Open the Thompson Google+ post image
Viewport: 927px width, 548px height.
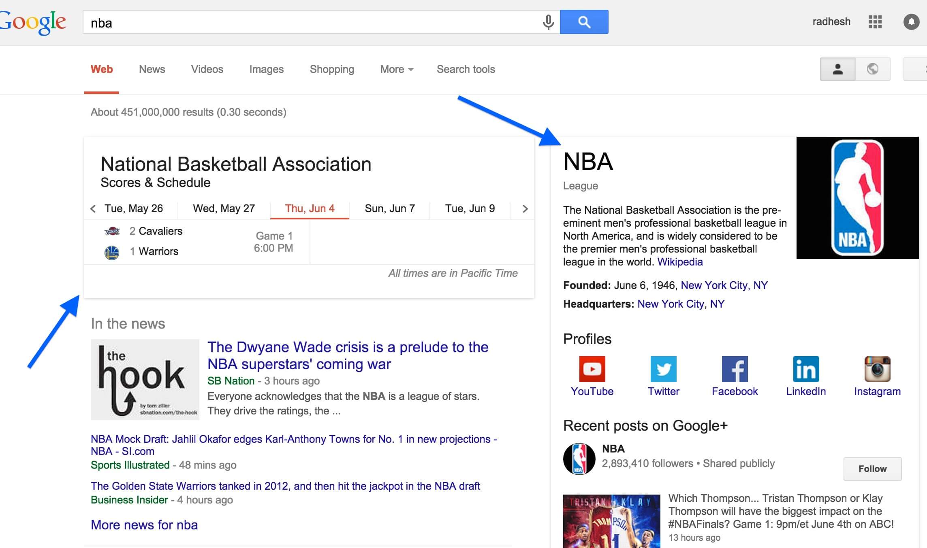(x=611, y=521)
